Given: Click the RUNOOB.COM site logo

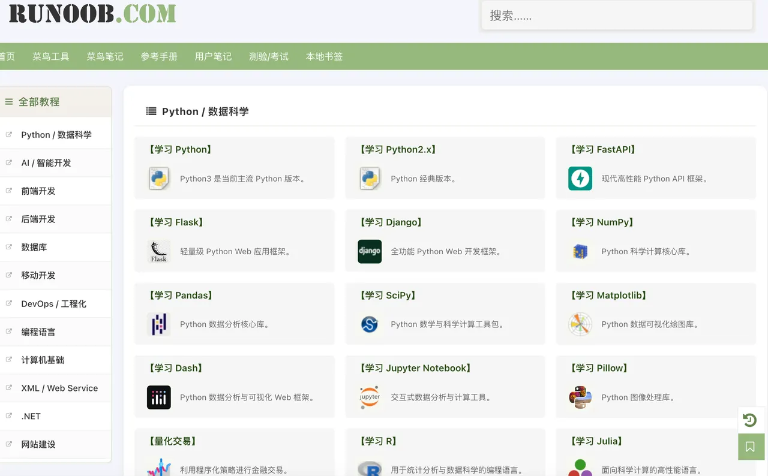Looking at the screenshot, I should click(x=92, y=13).
